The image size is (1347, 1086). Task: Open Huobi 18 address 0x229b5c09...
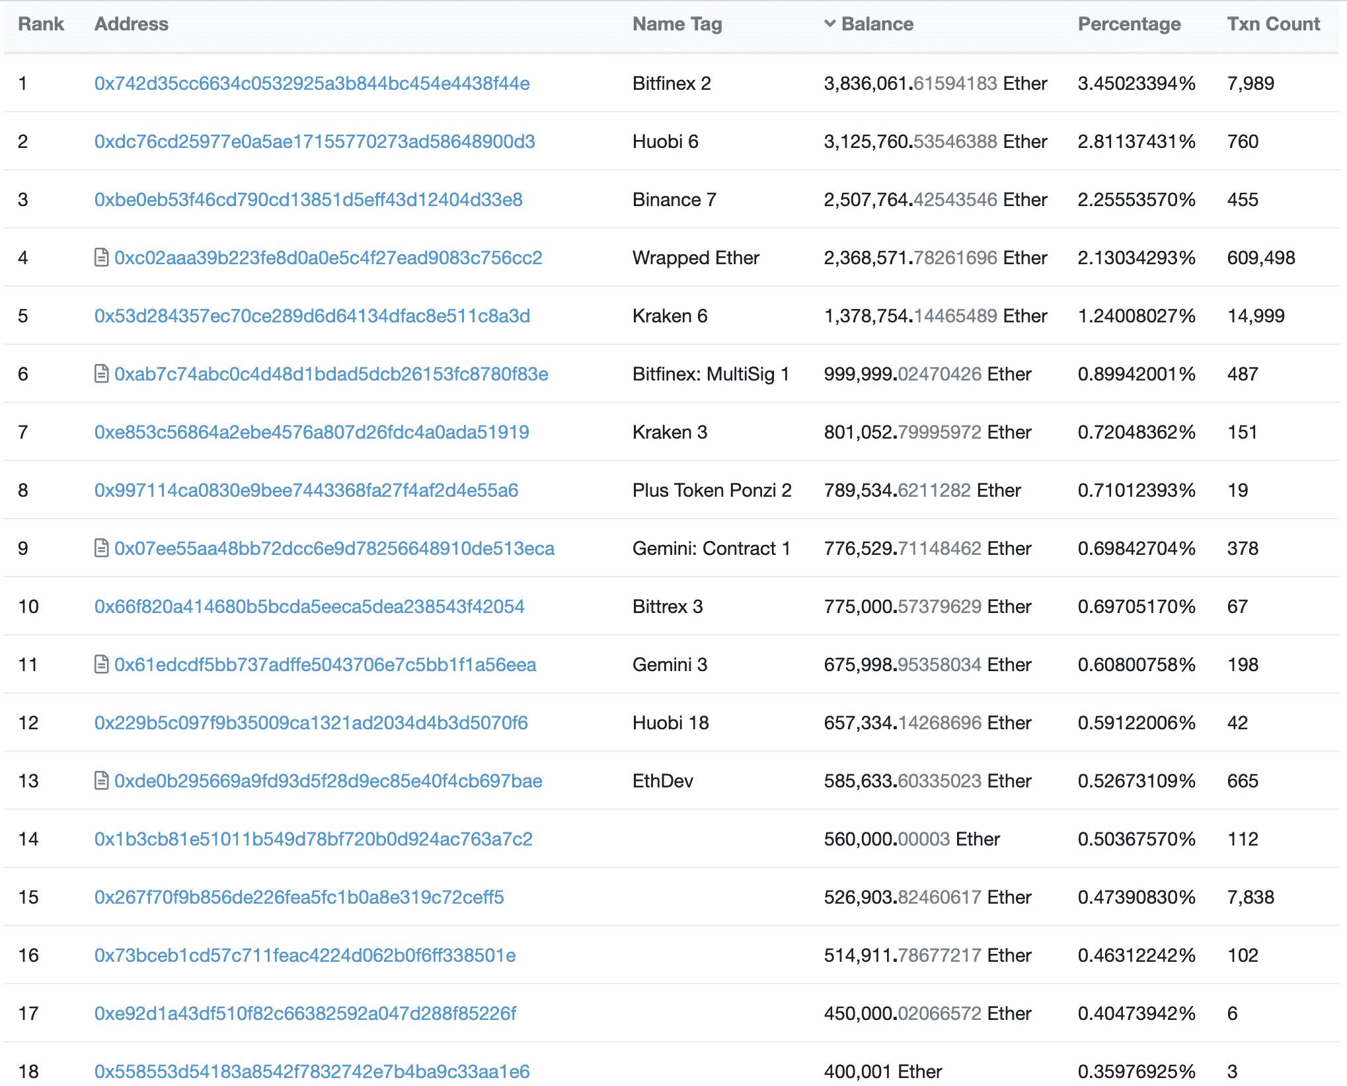311,723
